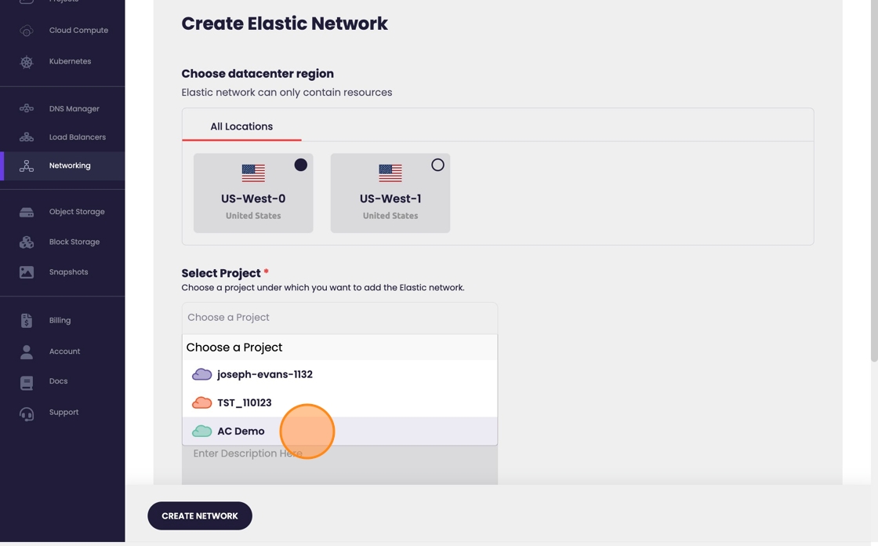Viewport: 878px width, 546px height.
Task: Open Snapshots via its picture icon
Action: 27,272
